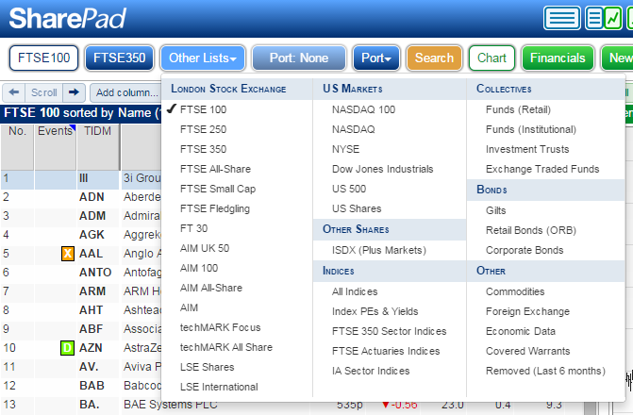
Task: Select checked FTSE 100 list entry
Action: pyautogui.click(x=203, y=109)
